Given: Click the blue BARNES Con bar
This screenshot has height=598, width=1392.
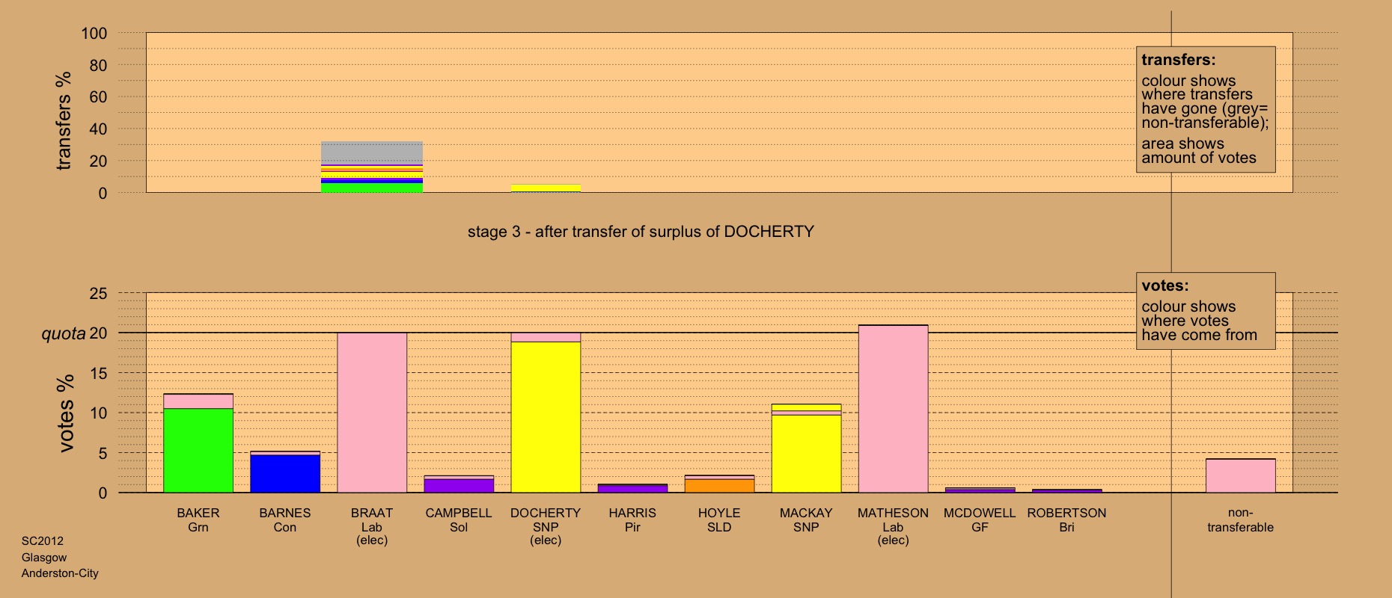Looking at the screenshot, I should pyautogui.click(x=285, y=474).
